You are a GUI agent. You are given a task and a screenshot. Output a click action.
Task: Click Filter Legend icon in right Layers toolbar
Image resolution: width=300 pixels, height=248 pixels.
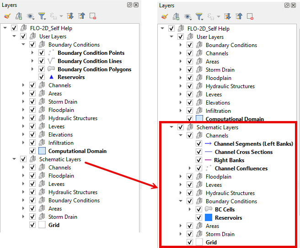(199, 16)
